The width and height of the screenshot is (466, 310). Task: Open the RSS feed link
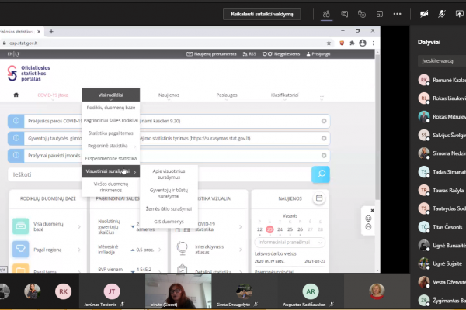point(249,54)
